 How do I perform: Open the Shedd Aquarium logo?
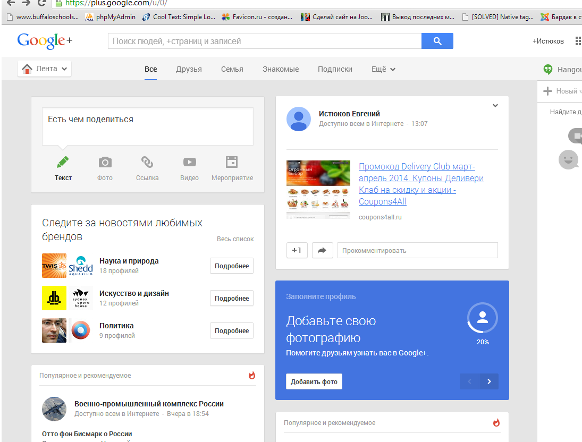tap(81, 266)
